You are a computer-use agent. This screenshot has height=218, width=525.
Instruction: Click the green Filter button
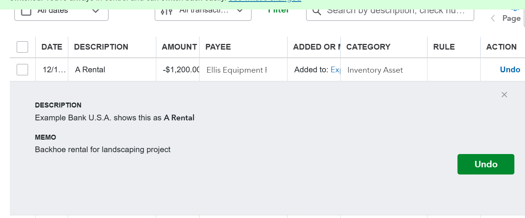(278, 11)
